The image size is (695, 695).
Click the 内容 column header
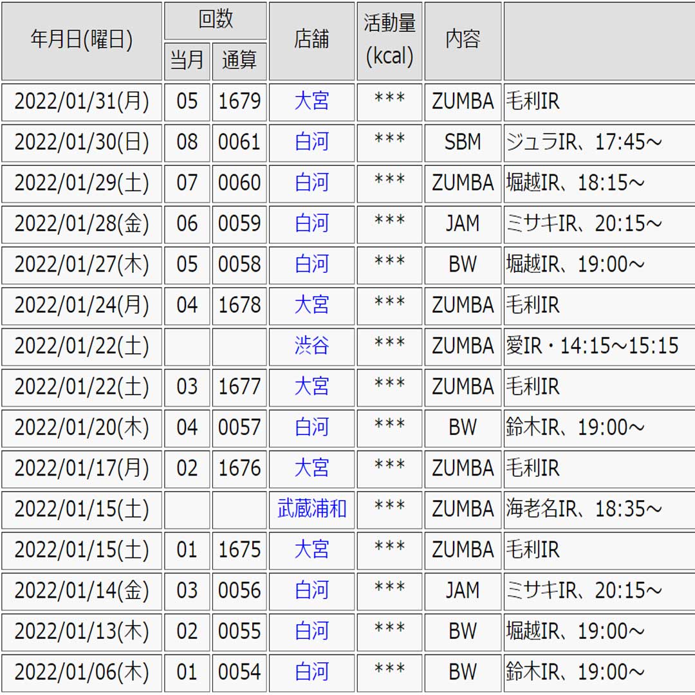463,41
